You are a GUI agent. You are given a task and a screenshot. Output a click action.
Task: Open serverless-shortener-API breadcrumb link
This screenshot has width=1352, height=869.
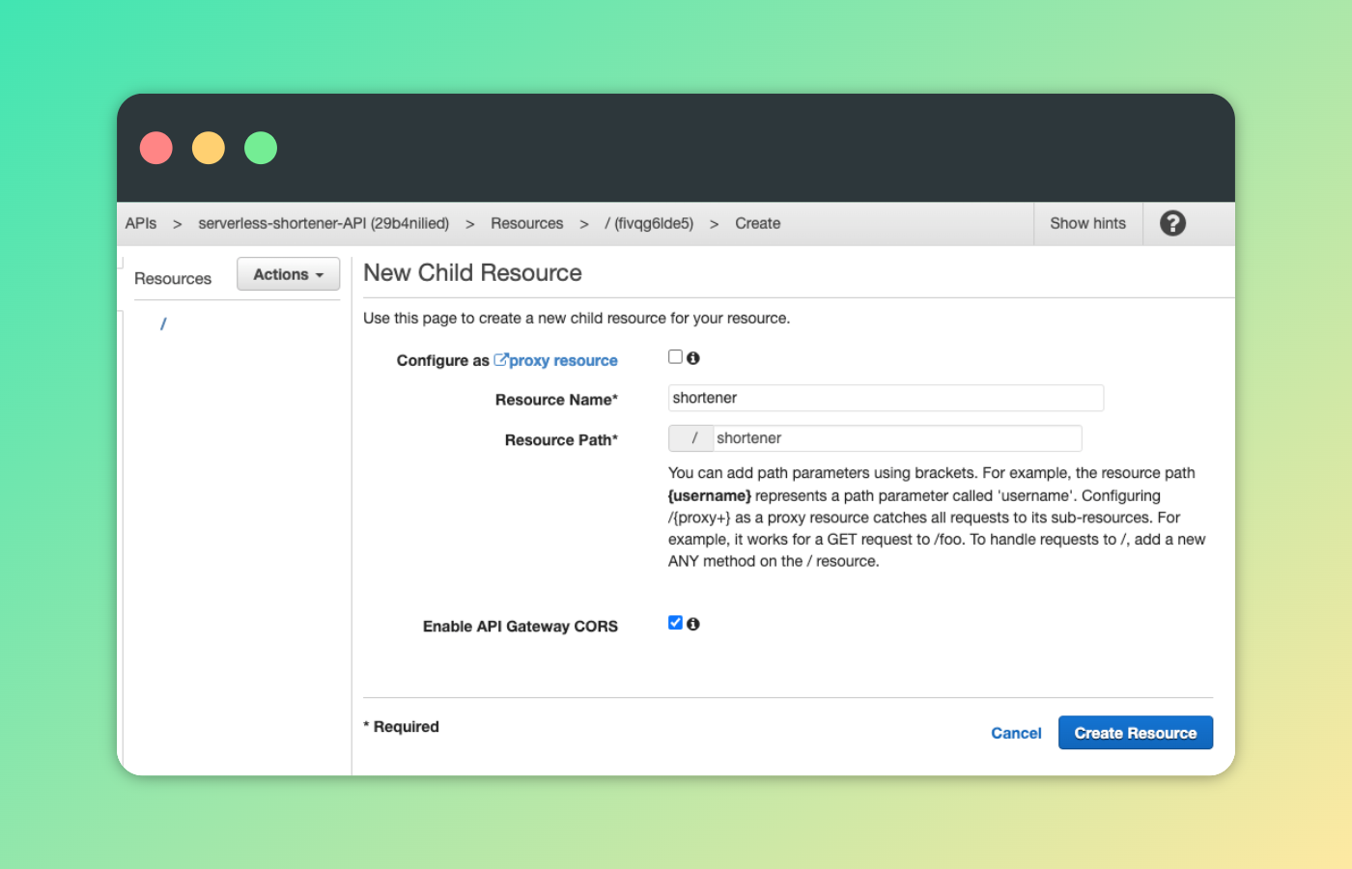pyautogui.click(x=324, y=223)
